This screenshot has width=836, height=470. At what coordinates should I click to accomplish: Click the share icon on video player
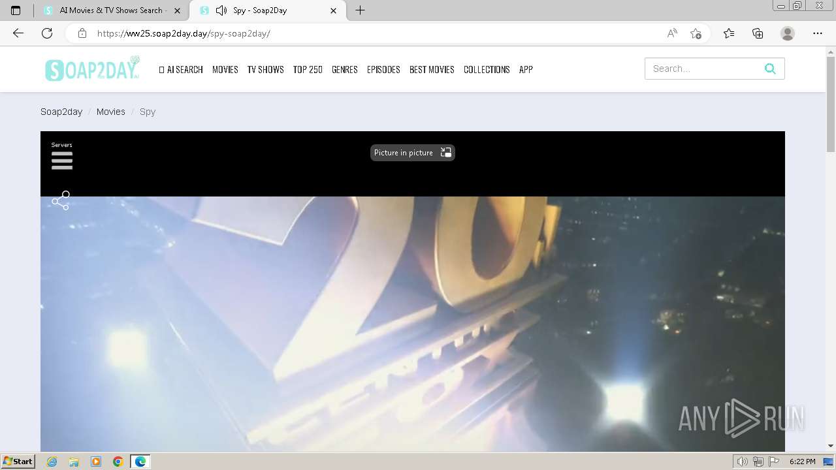click(61, 200)
